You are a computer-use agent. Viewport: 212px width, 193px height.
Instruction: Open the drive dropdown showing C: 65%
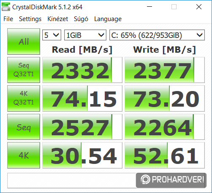[x=157, y=35]
